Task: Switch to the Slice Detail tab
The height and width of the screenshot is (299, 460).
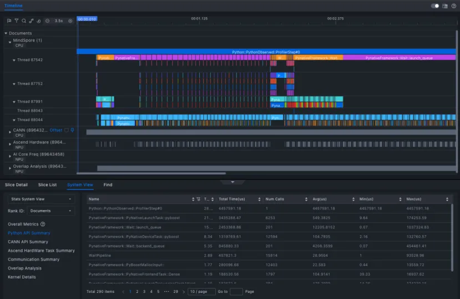Action: 16,185
